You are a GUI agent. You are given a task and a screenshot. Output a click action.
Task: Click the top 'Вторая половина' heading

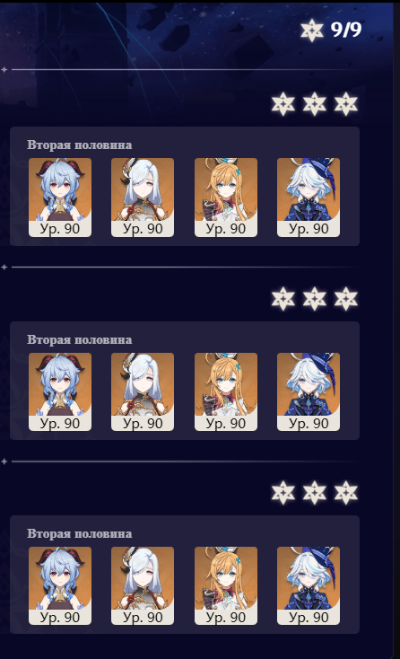pyautogui.click(x=79, y=145)
